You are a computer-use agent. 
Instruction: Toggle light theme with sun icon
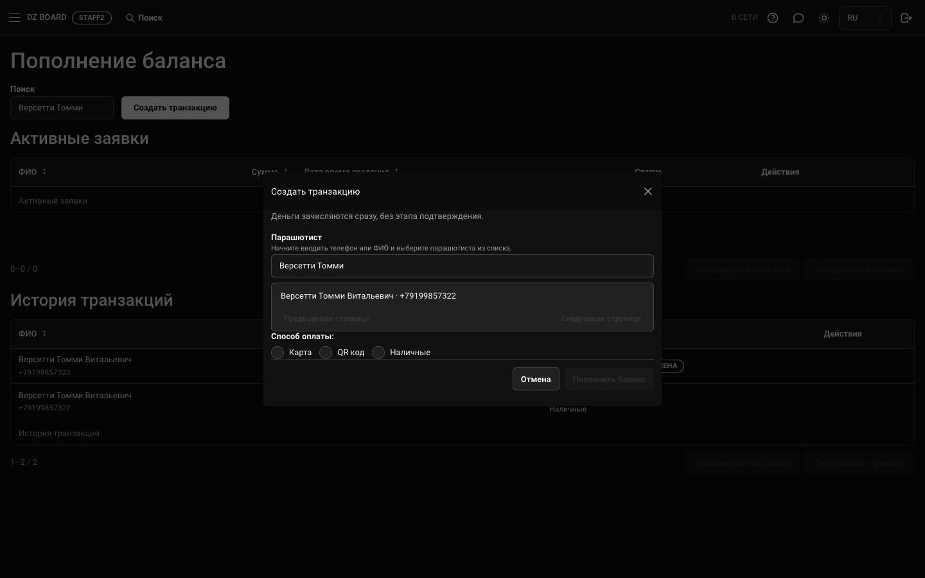(x=824, y=18)
